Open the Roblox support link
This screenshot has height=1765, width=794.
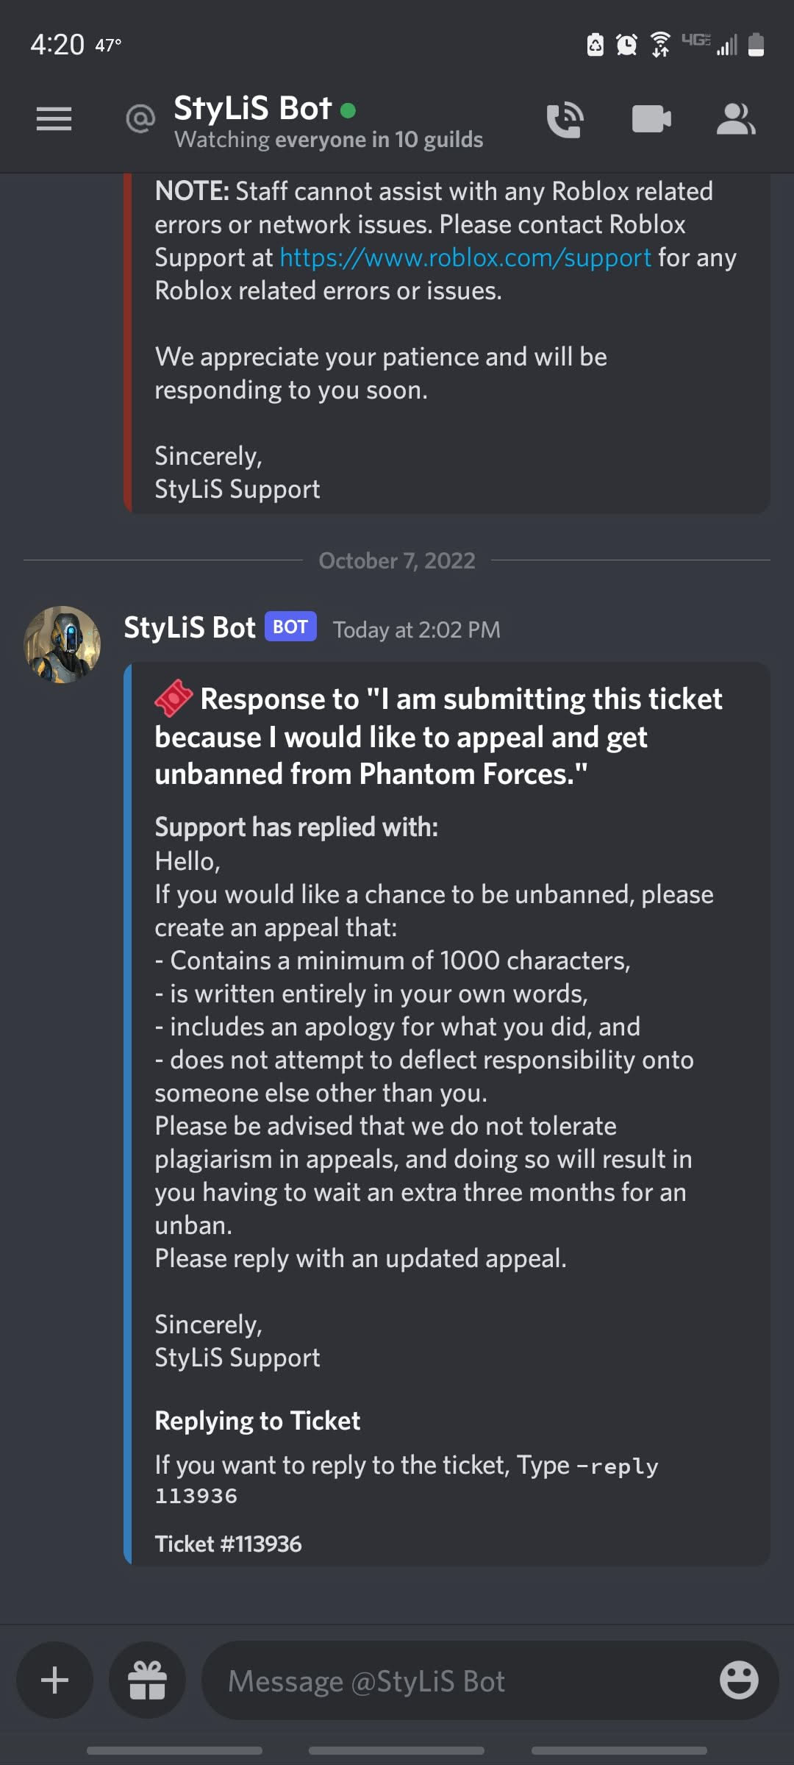pyautogui.click(x=465, y=258)
